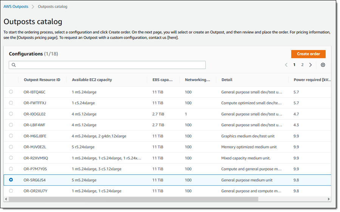Click Detail column header
The width and height of the screenshot is (340, 212).
227,80
